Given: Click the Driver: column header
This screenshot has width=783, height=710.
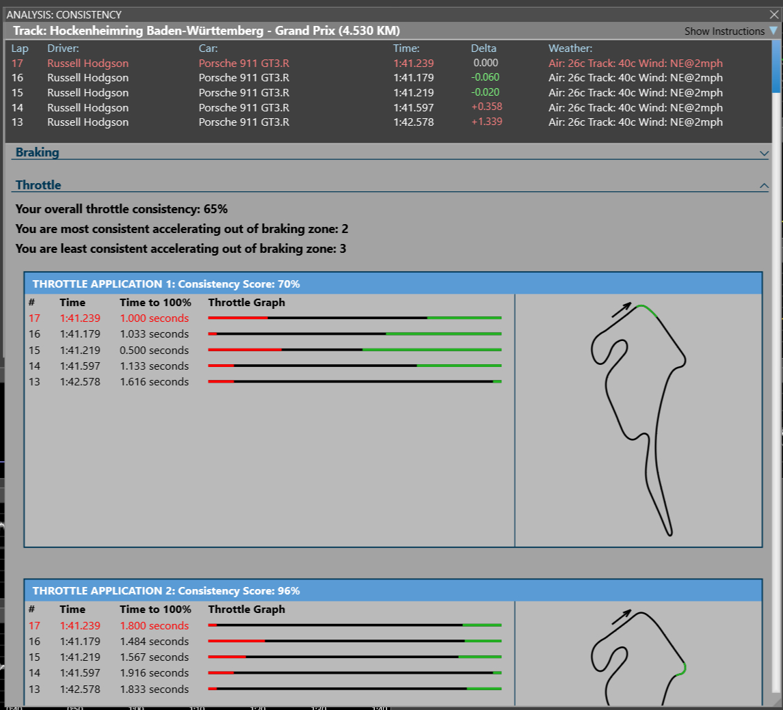Looking at the screenshot, I should [63, 49].
